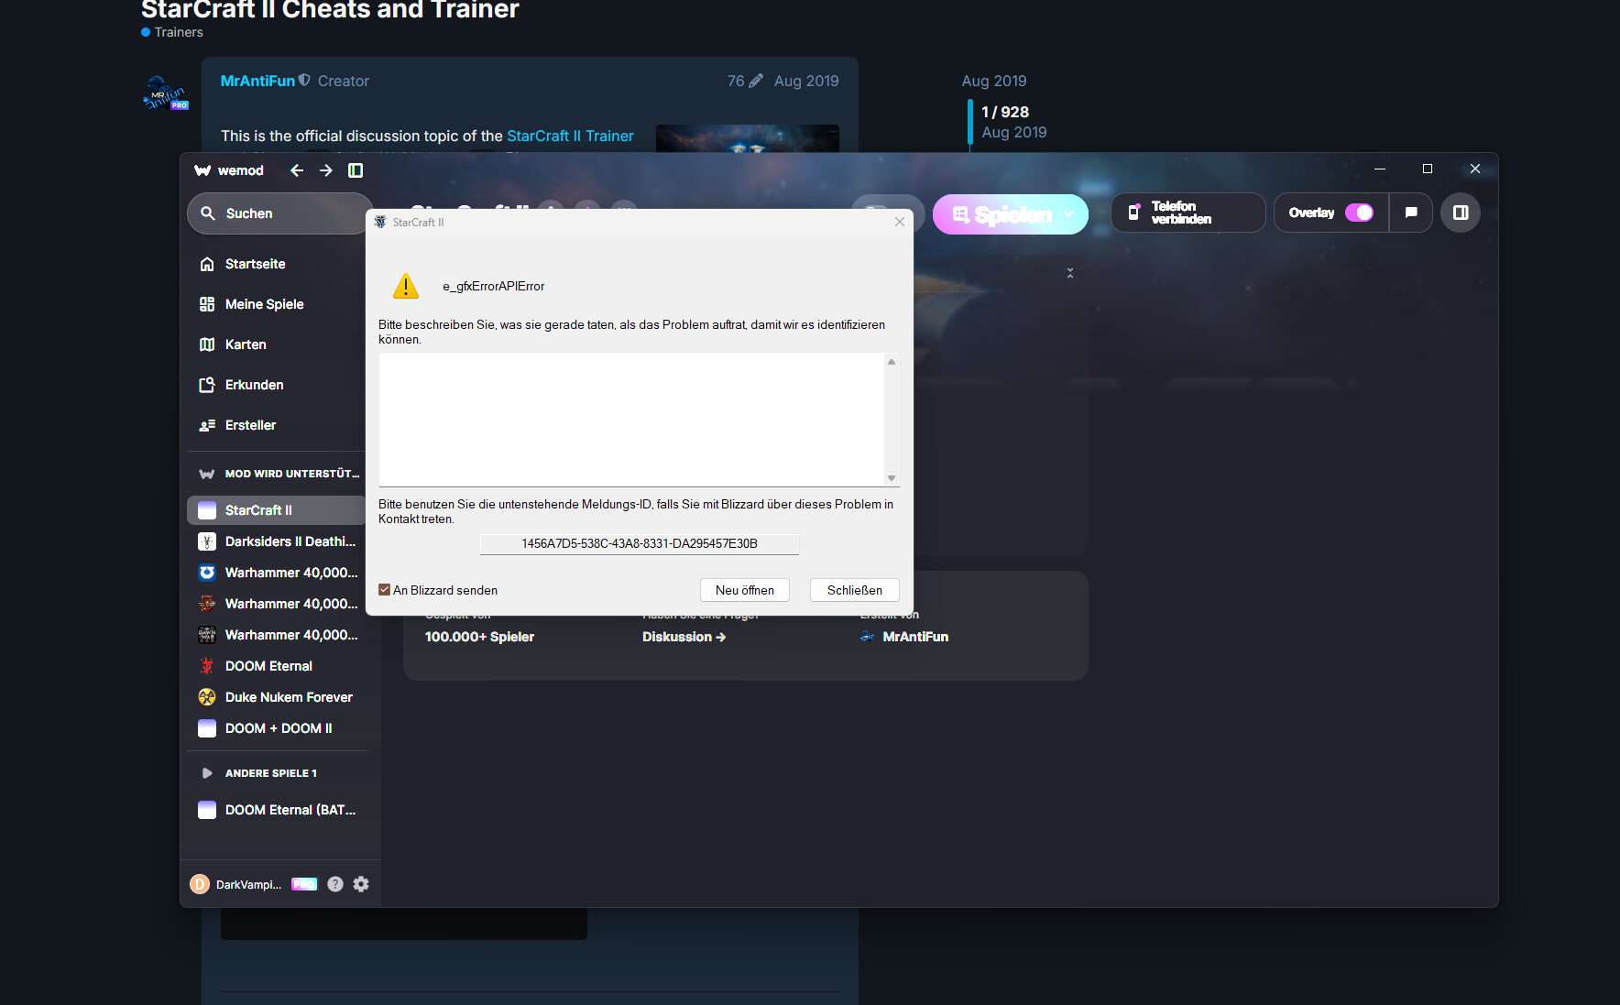The height and width of the screenshot is (1005, 1620).
Task: Click the back navigation arrow
Action: 297,170
